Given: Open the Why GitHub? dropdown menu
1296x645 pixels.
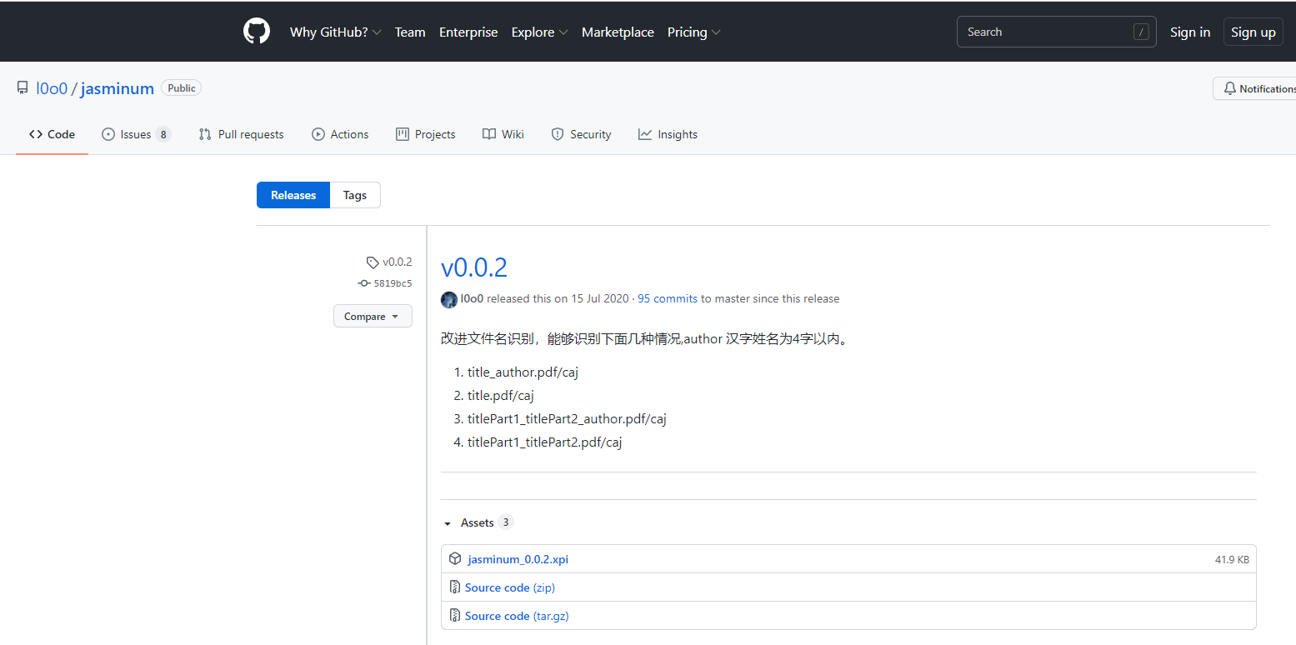Looking at the screenshot, I should click(x=335, y=32).
